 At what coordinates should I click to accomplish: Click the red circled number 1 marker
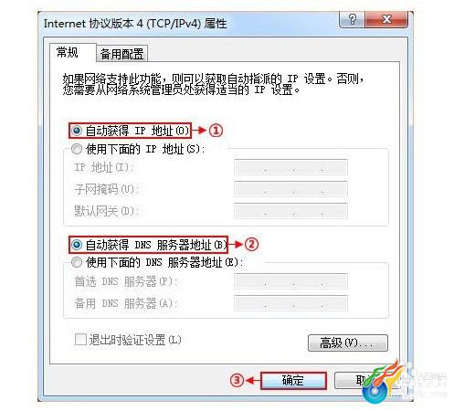coord(216,131)
